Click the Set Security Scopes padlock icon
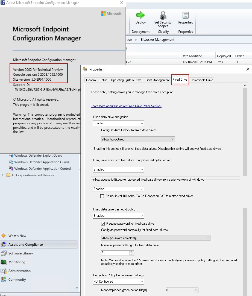This screenshot has height=296, width=252. [163, 15]
